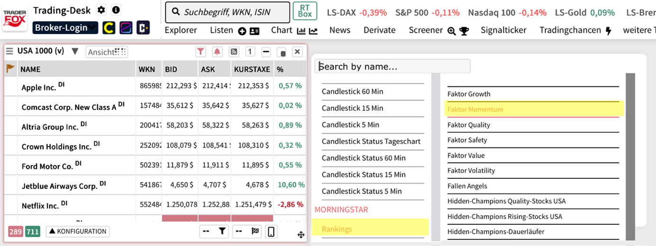Click the purple Z broker icon
Image resolution: width=656 pixels, height=246 pixels.
point(126,28)
